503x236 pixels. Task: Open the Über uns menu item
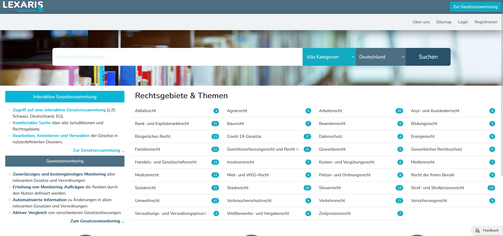[421, 22]
